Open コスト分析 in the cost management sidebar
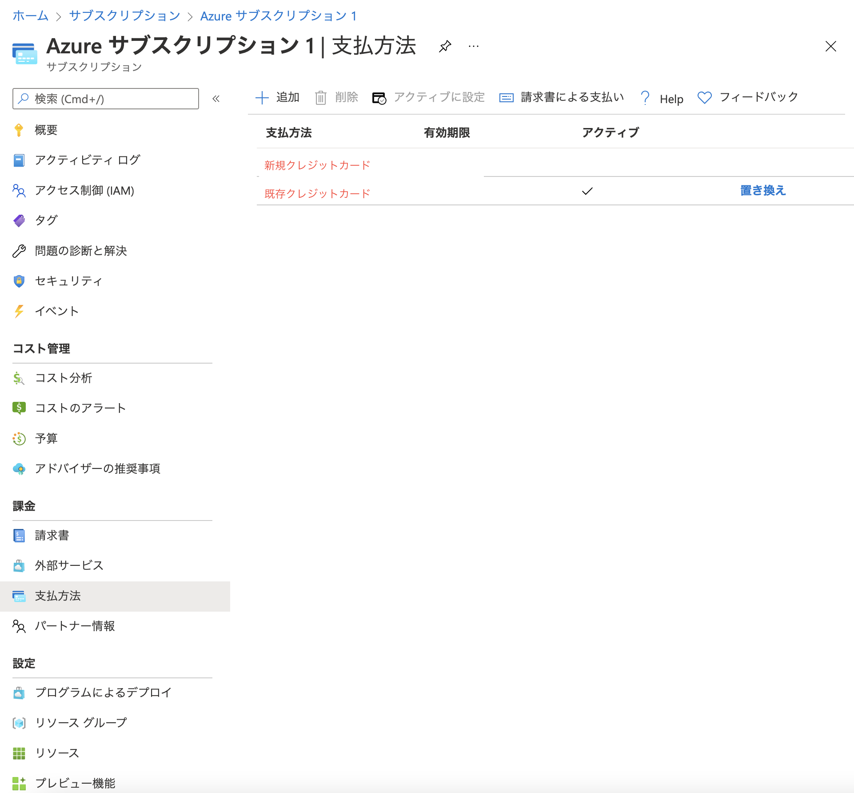 tap(64, 378)
